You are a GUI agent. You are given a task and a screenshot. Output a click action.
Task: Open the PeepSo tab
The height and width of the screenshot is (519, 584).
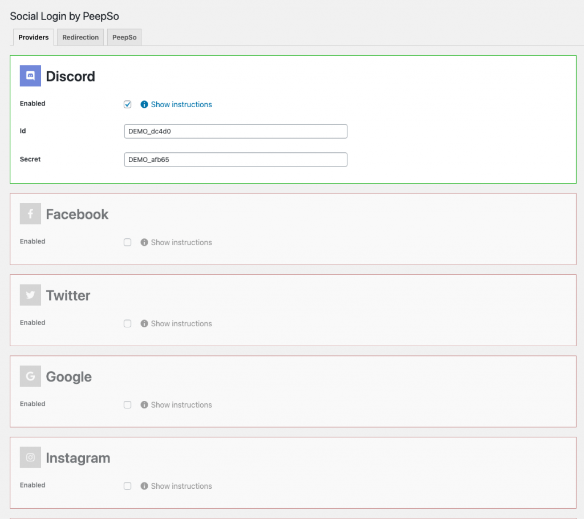click(124, 37)
